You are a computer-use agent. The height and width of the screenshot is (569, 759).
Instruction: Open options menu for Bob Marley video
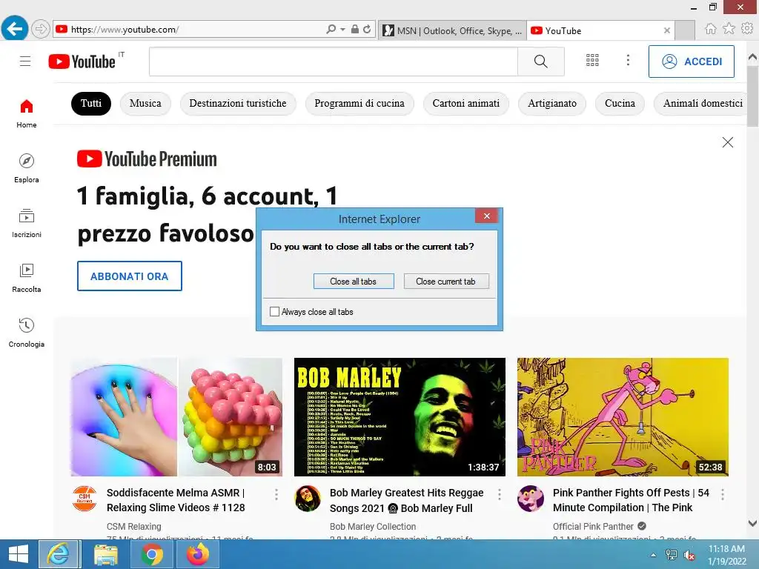click(x=500, y=494)
